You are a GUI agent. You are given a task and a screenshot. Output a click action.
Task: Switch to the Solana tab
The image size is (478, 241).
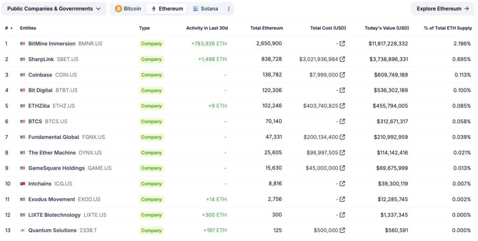pos(205,9)
